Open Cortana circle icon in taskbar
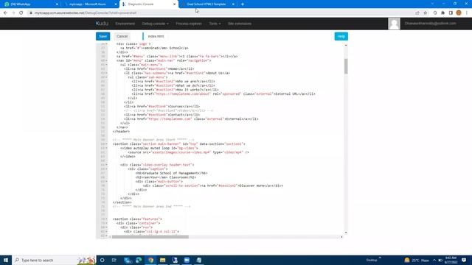 pos(102,260)
